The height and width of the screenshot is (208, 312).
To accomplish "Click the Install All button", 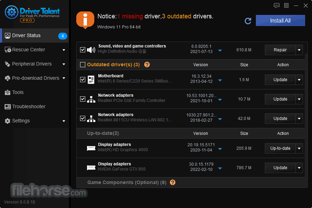I will point(280,20).
